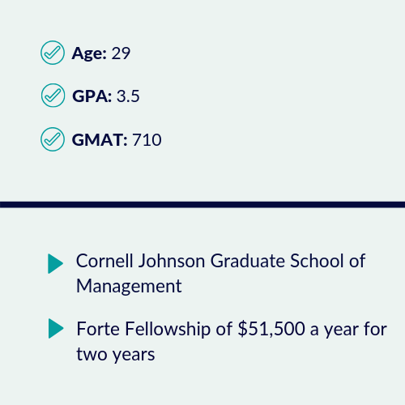The image size is (405, 405).
Task: Click the teal triangle bullet before Cornell Johnson
Action: pyautogui.click(x=56, y=263)
